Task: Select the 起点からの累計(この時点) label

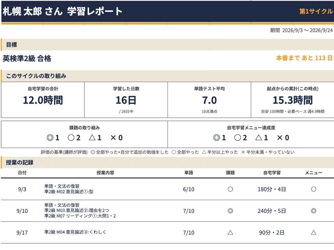Action: 293,89
